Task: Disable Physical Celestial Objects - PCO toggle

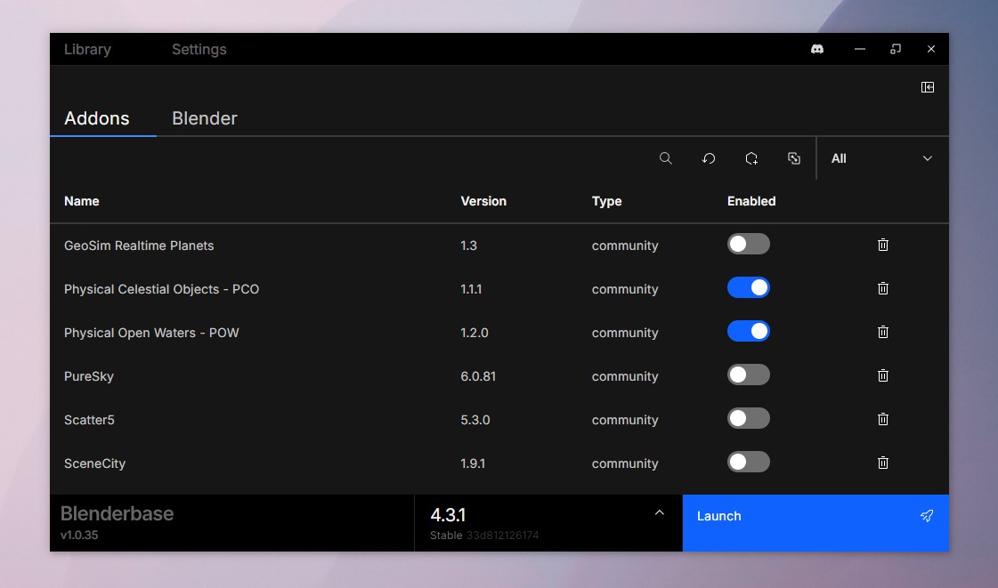Action: pyautogui.click(x=749, y=288)
